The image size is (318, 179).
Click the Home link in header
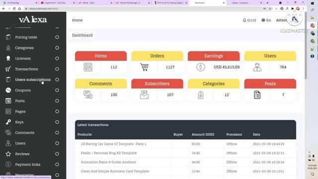[78, 20]
